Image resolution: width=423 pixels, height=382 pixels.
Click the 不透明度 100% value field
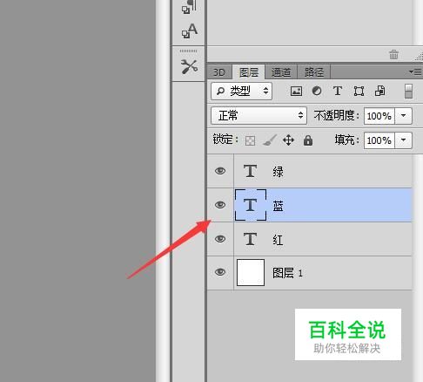tap(379, 116)
